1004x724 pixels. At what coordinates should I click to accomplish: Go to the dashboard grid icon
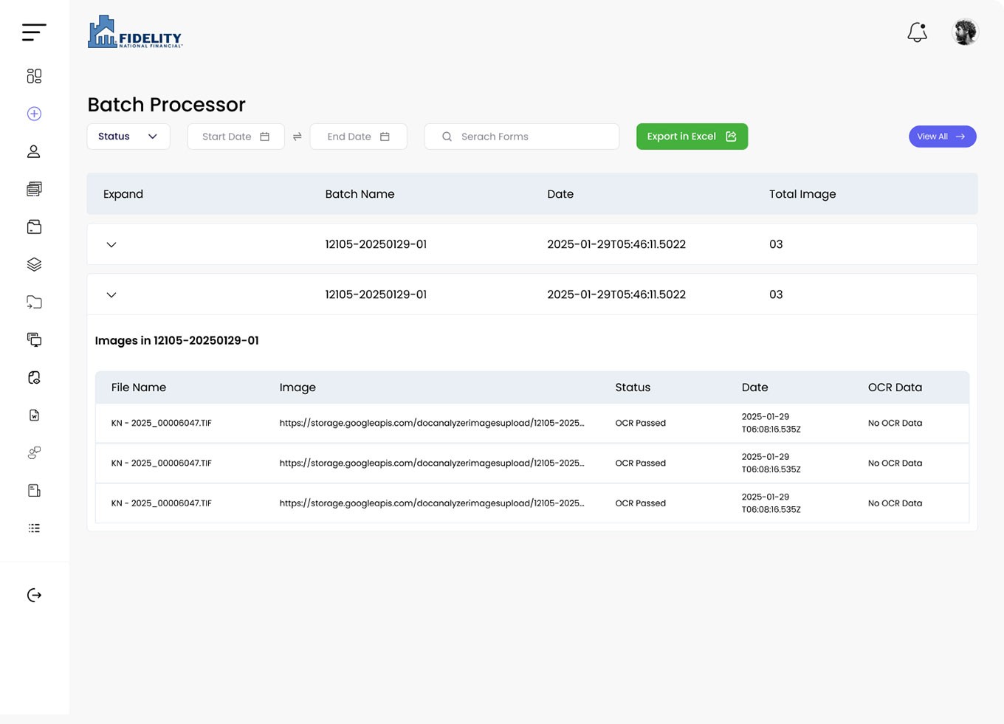[x=34, y=76]
